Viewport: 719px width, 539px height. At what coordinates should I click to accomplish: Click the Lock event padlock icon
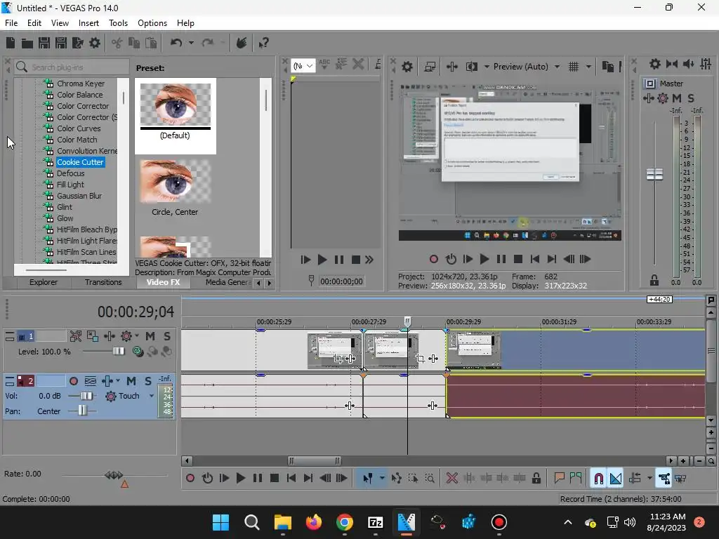point(536,479)
